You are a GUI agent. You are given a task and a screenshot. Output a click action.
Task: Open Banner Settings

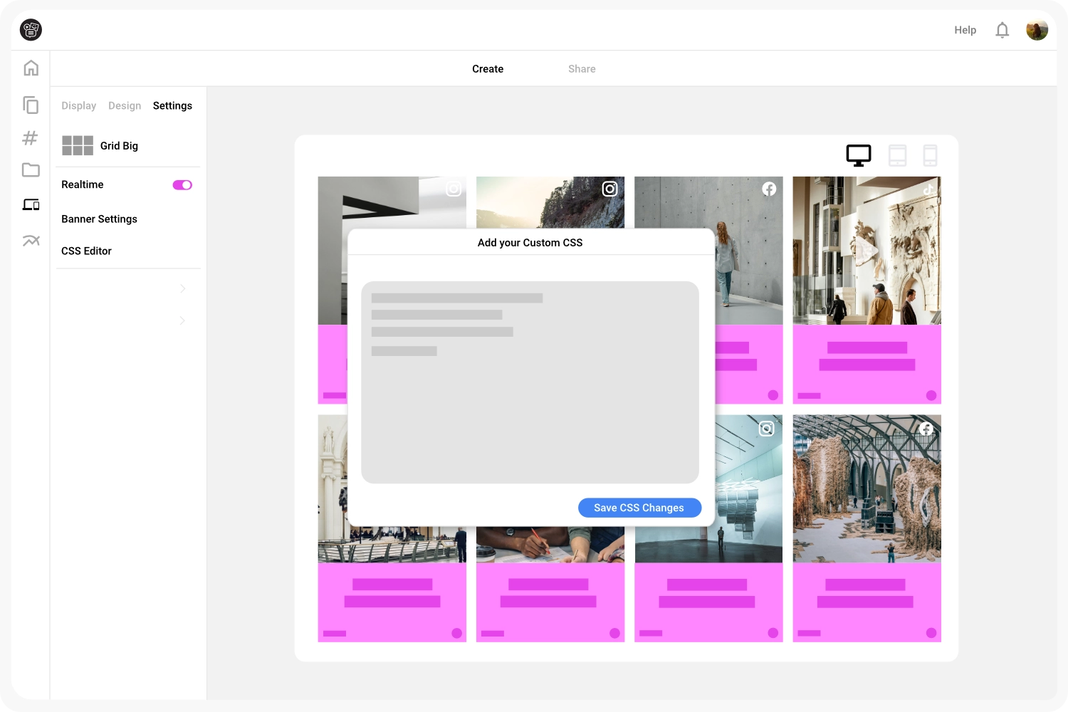tap(99, 219)
